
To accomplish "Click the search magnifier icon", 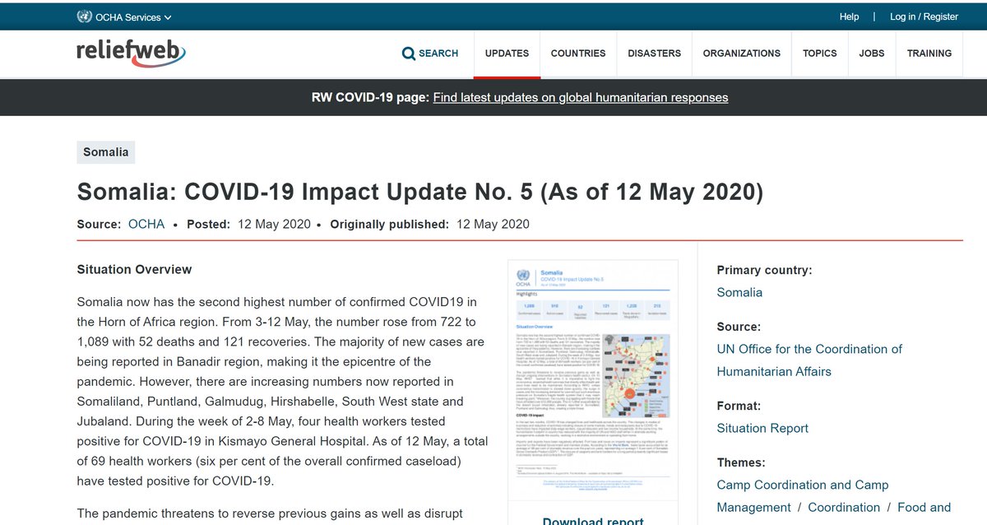I will [x=409, y=53].
